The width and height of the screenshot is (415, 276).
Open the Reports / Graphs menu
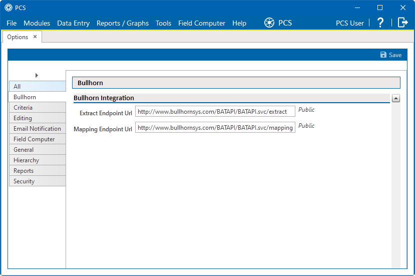[123, 24]
